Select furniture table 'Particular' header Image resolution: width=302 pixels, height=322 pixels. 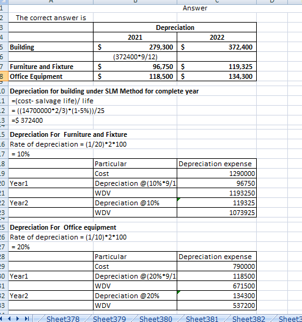pyautogui.click(x=135, y=164)
